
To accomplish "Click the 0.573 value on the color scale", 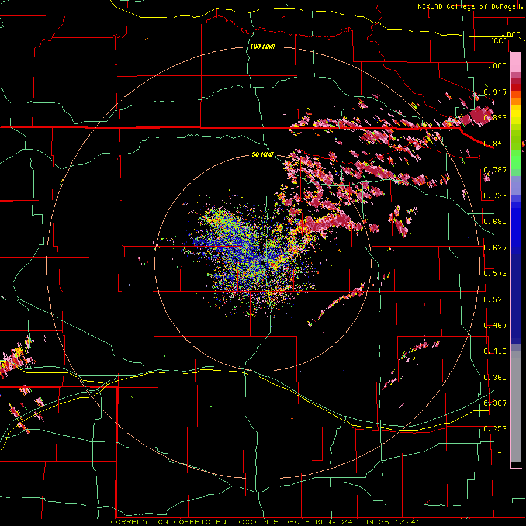I will point(495,274).
